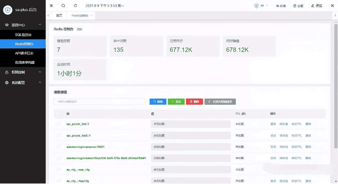Click the hit count value 135
This screenshot has height=184, width=338.
point(119,49)
